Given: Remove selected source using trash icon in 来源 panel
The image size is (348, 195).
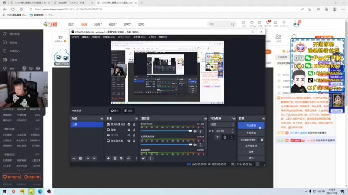Looking at the screenshot, I should pyautogui.click(x=115, y=158).
